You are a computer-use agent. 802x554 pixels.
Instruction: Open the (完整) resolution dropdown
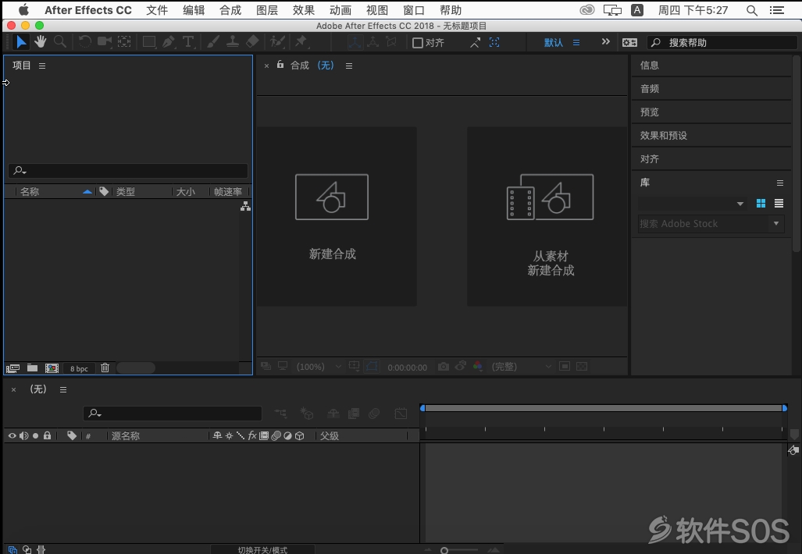point(521,367)
